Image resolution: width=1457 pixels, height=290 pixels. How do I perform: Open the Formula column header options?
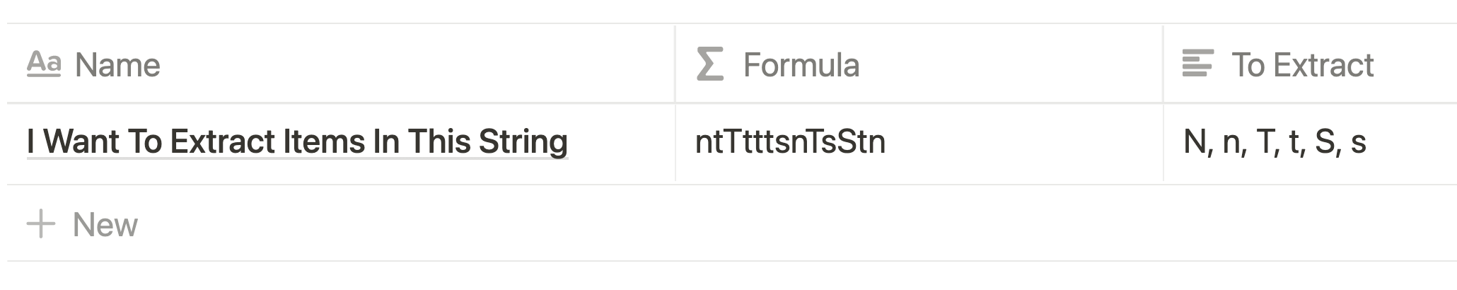click(919, 64)
